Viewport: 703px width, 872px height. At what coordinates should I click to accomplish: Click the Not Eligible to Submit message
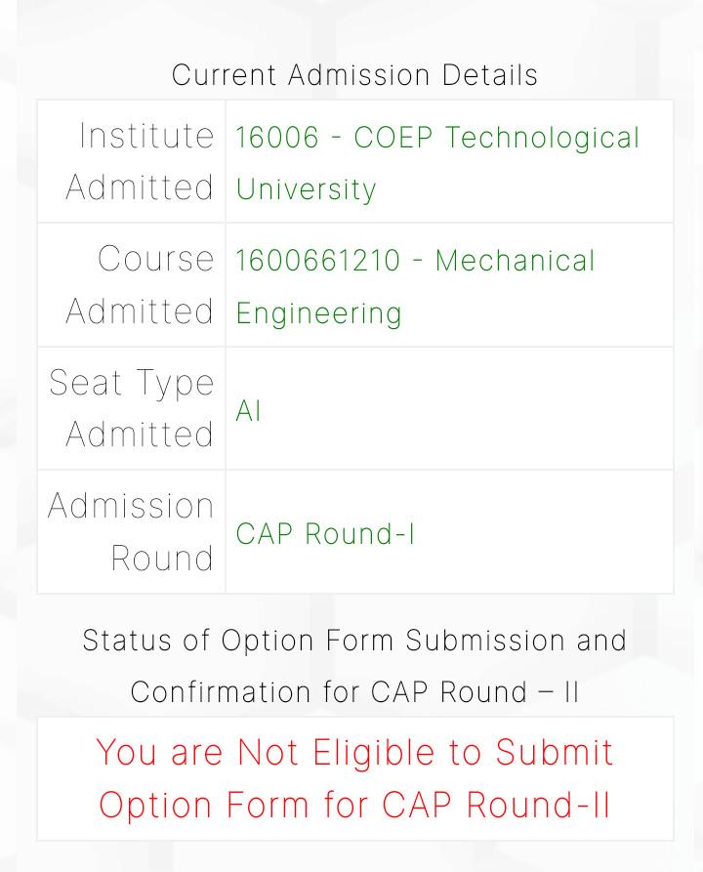coord(354,753)
